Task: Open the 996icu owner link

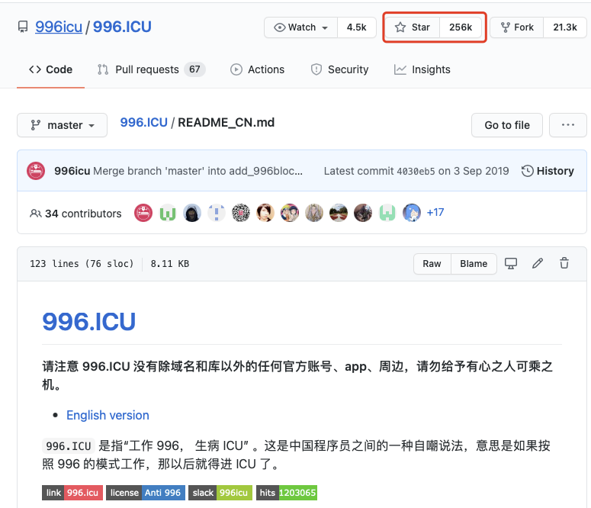Action: coord(59,27)
